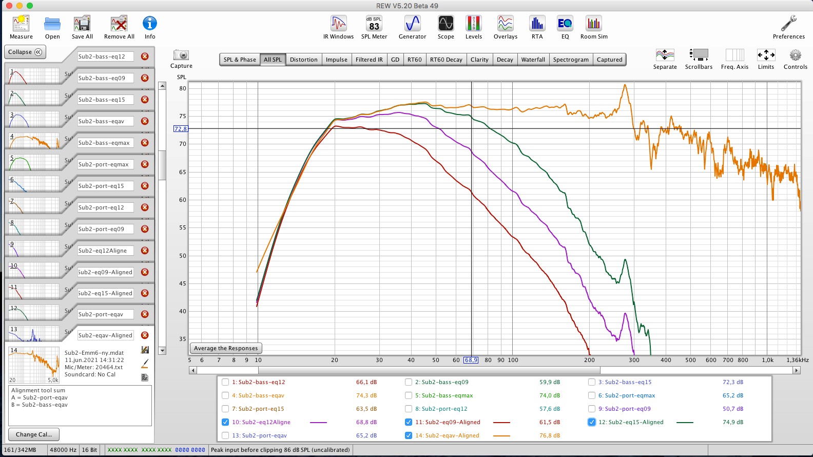Click the Capture camera icon
The width and height of the screenshot is (813, 457).
click(181, 55)
